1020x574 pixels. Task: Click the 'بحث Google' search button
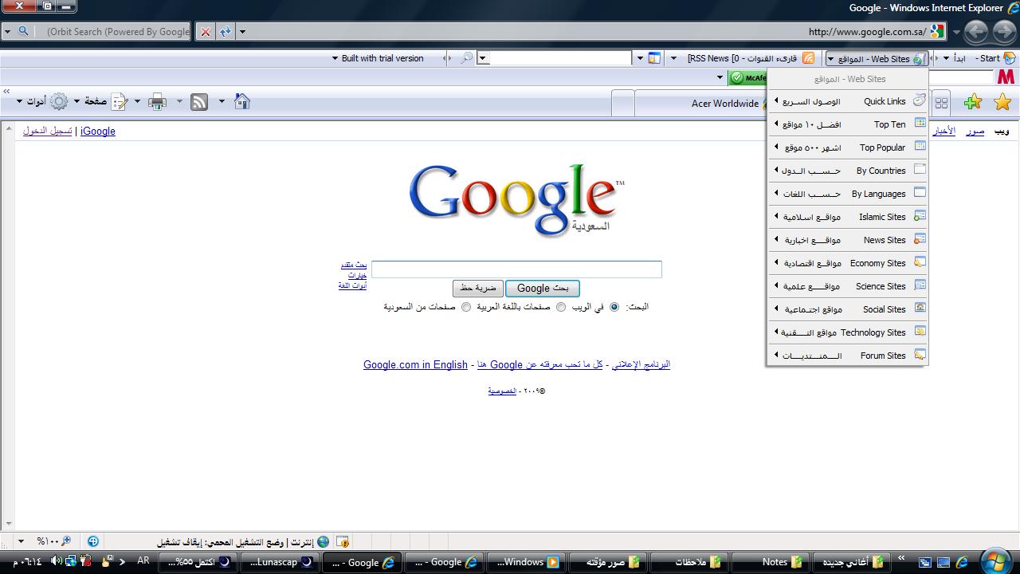tap(543, 289)
